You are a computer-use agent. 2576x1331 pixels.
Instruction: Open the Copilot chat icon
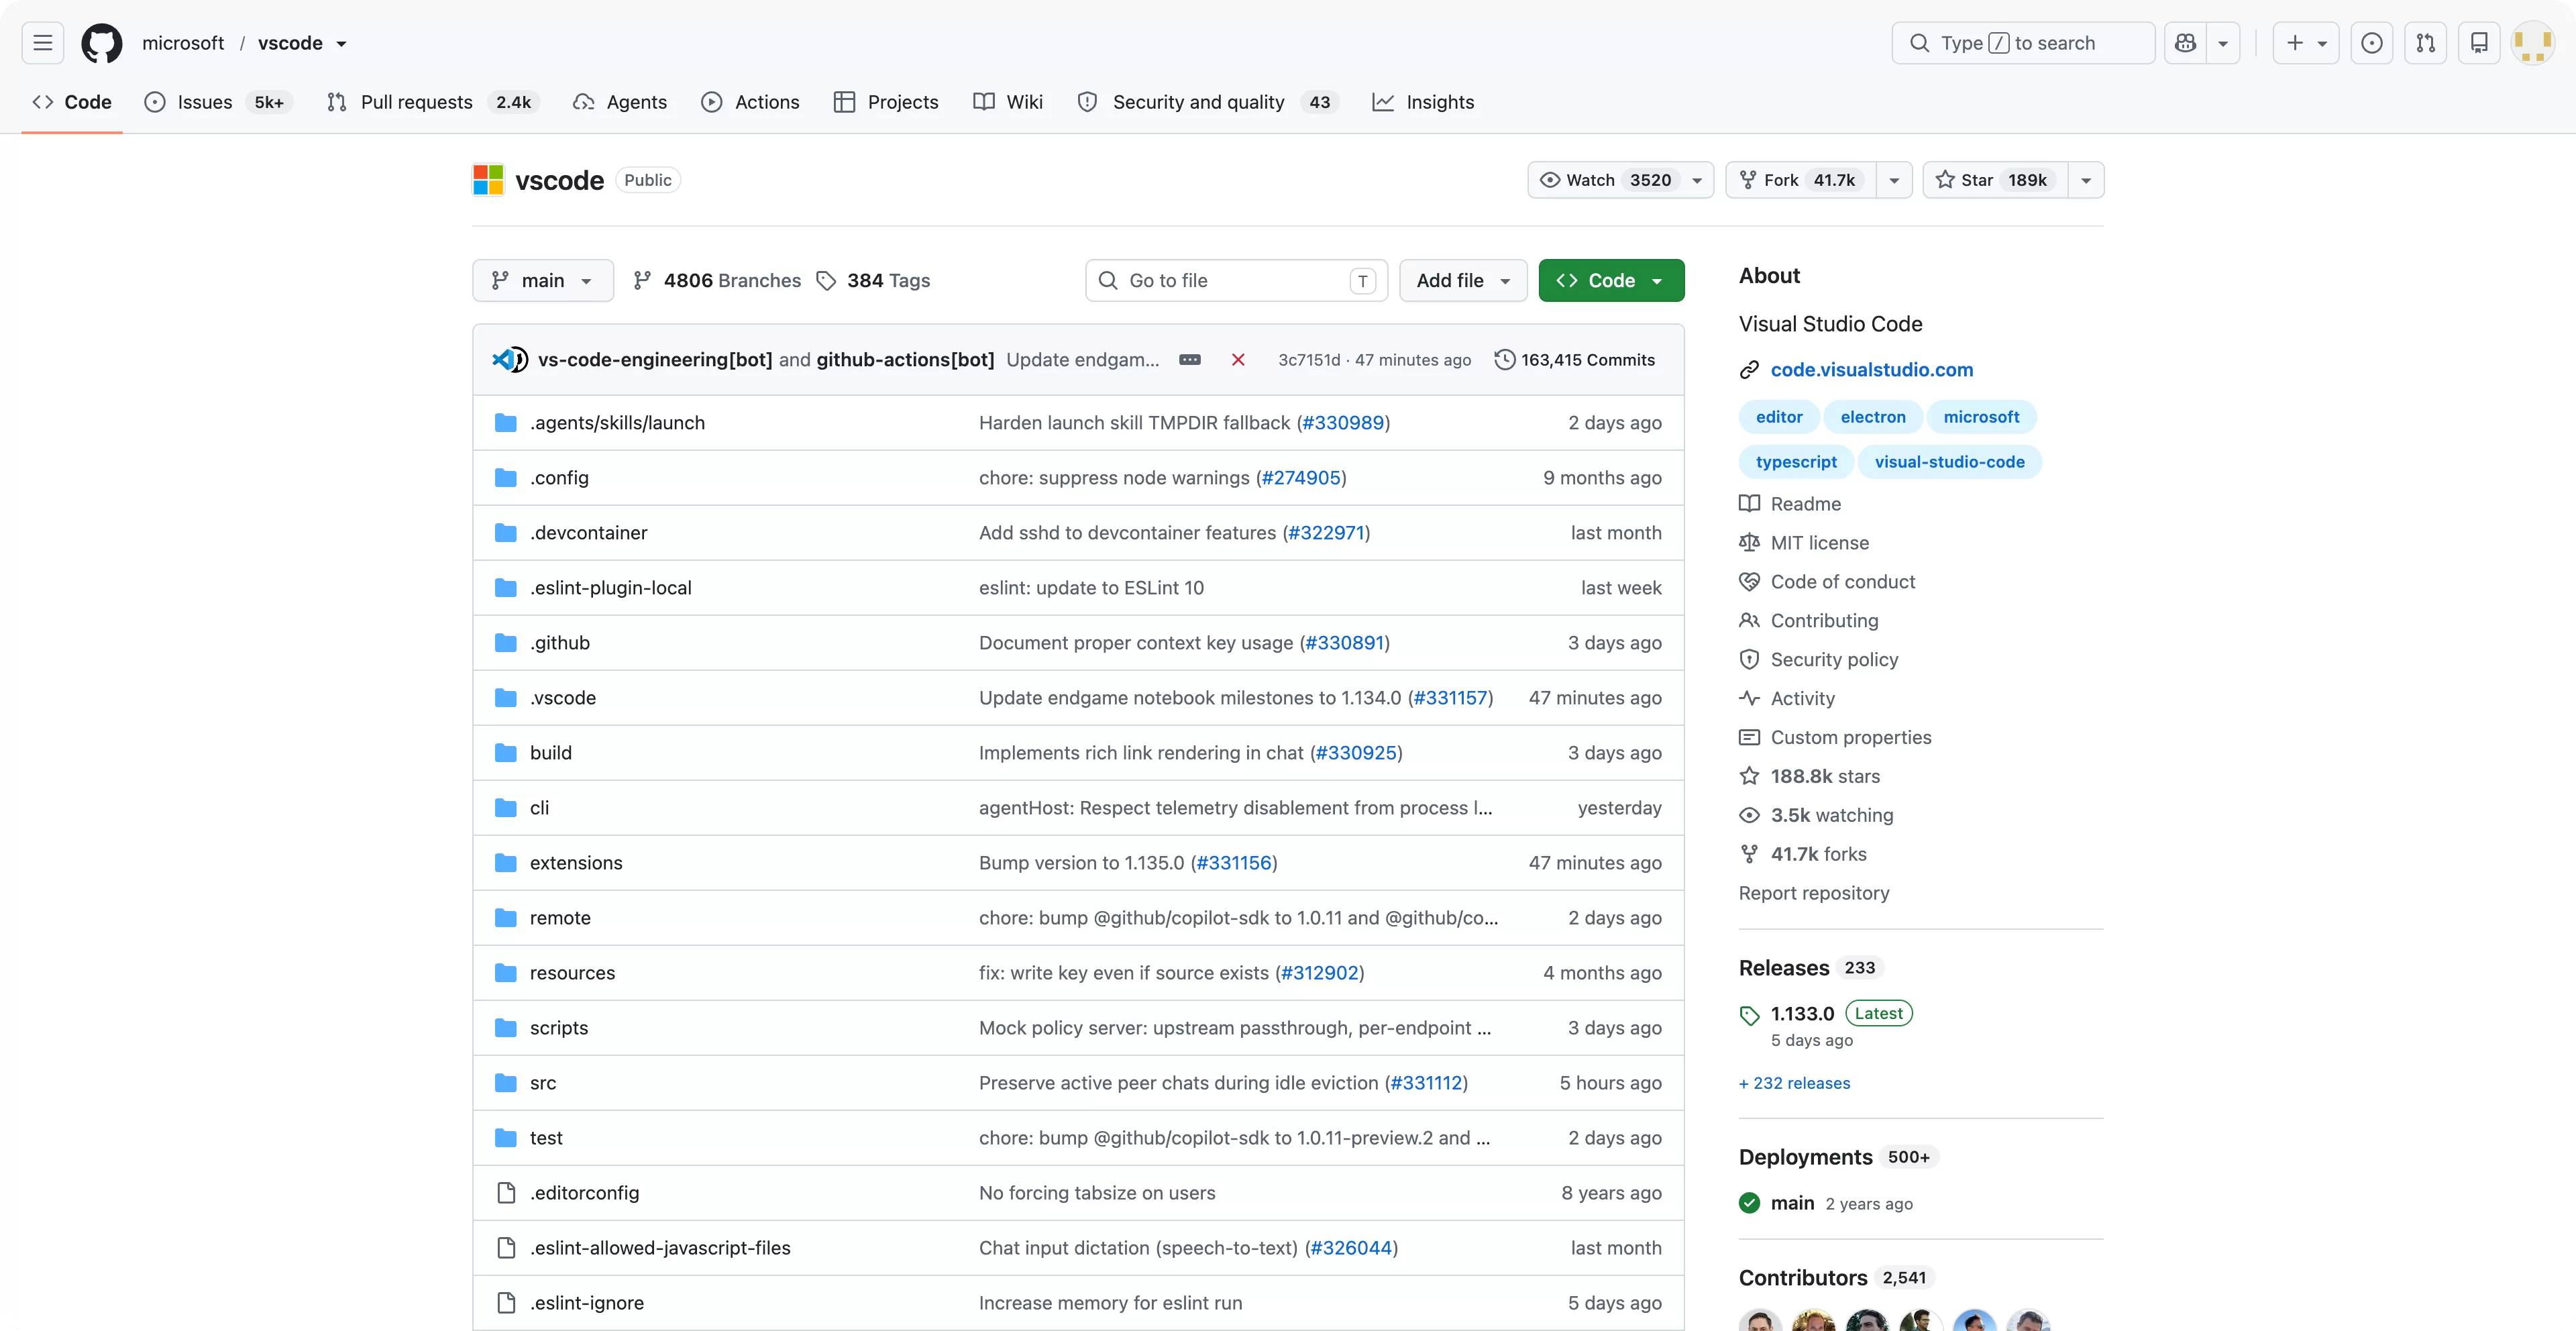(x=2186, y=43)
